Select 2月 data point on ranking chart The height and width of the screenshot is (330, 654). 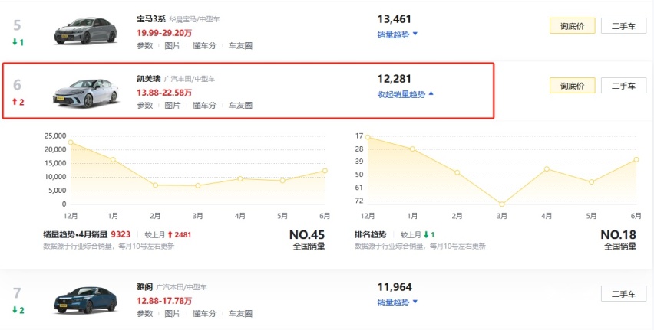click(457, 172)
